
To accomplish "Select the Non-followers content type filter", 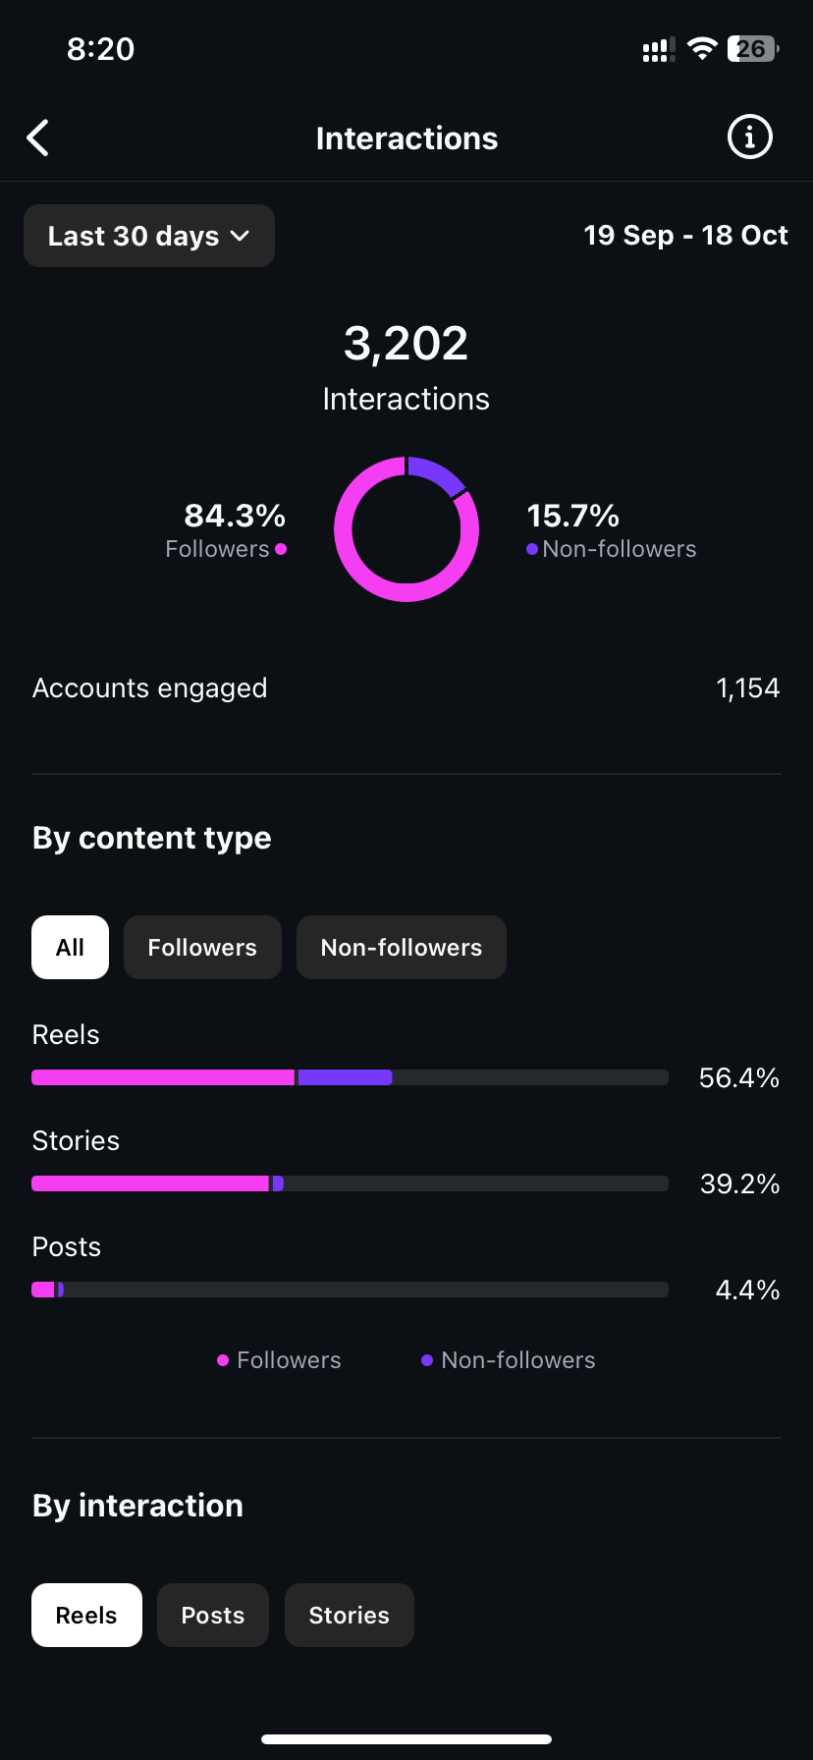I will click(x=402, y=948).
